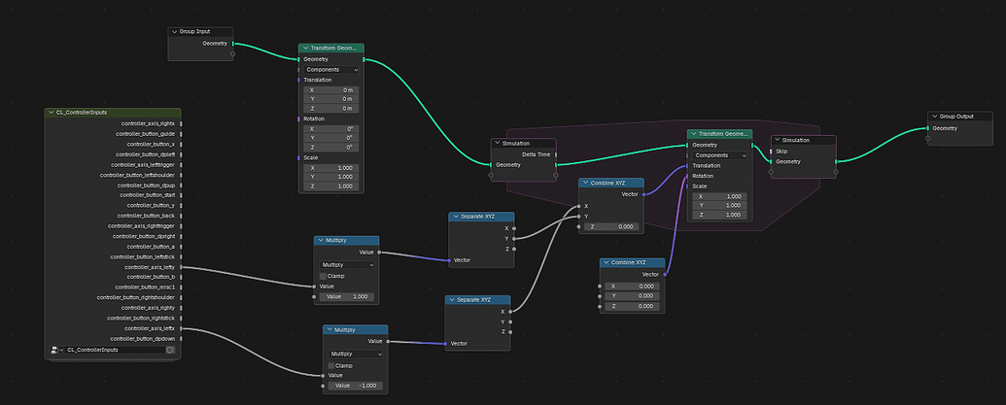The height and width of the screenshot is (405, 1006).
Task: Edit Z 0.000 field in Combine XYZ wired to Rotation
Action: click(633, 306)
